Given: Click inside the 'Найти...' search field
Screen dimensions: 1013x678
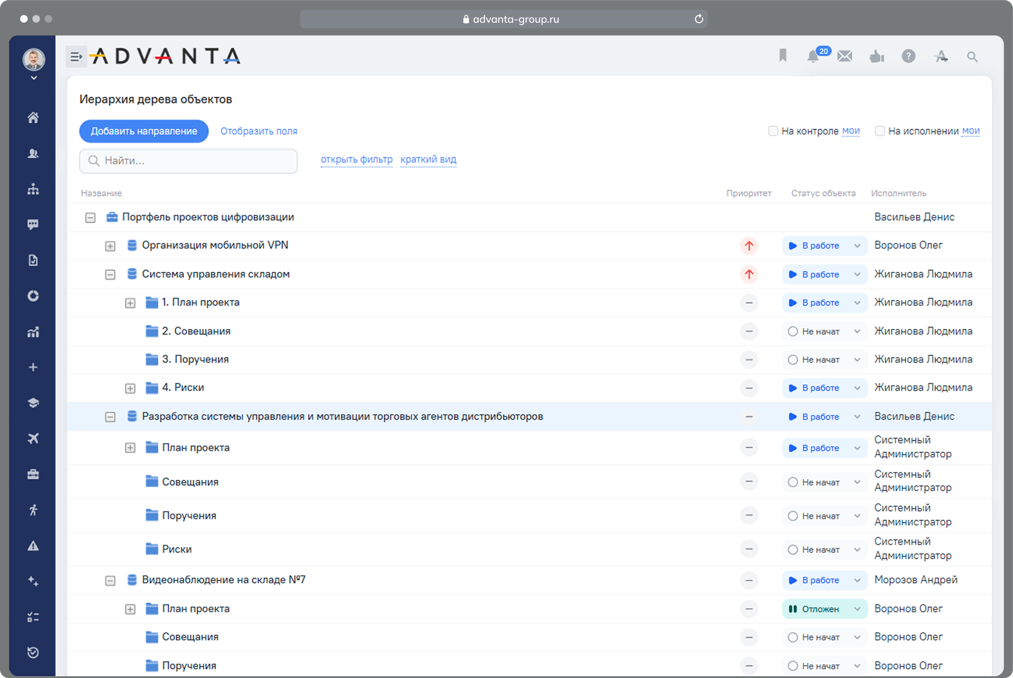Looking at the screenshot, I should click(x=188, y=161).
